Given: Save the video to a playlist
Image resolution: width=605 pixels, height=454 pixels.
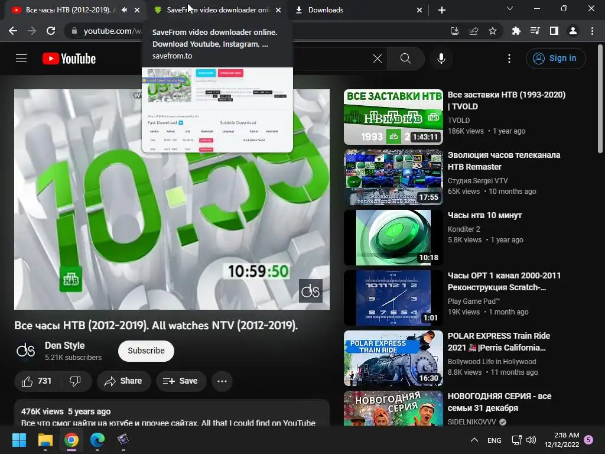Looking at the screenshot, I should 181,381.
